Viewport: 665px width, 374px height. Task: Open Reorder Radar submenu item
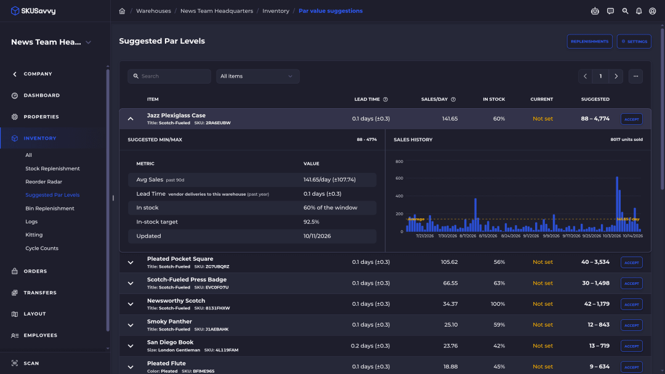(44, 181)
